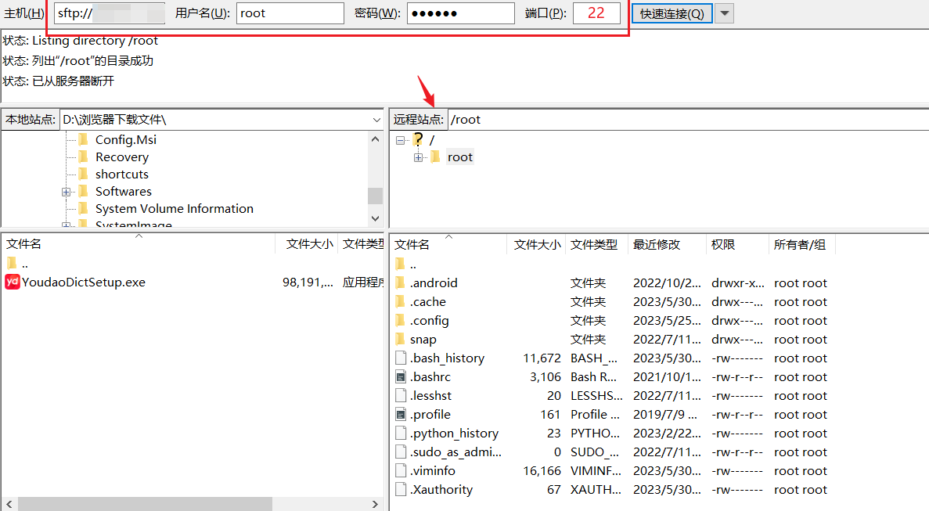Click local file list scroll left arrow
929x511 pixels.
pos(9,504)
